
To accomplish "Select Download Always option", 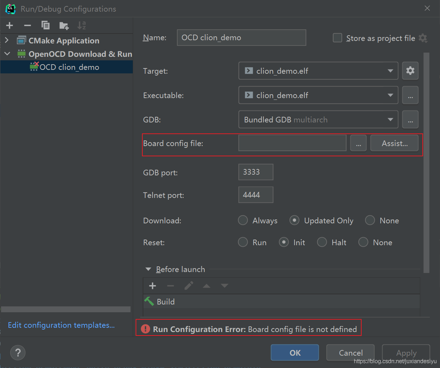I will (243, 220).
